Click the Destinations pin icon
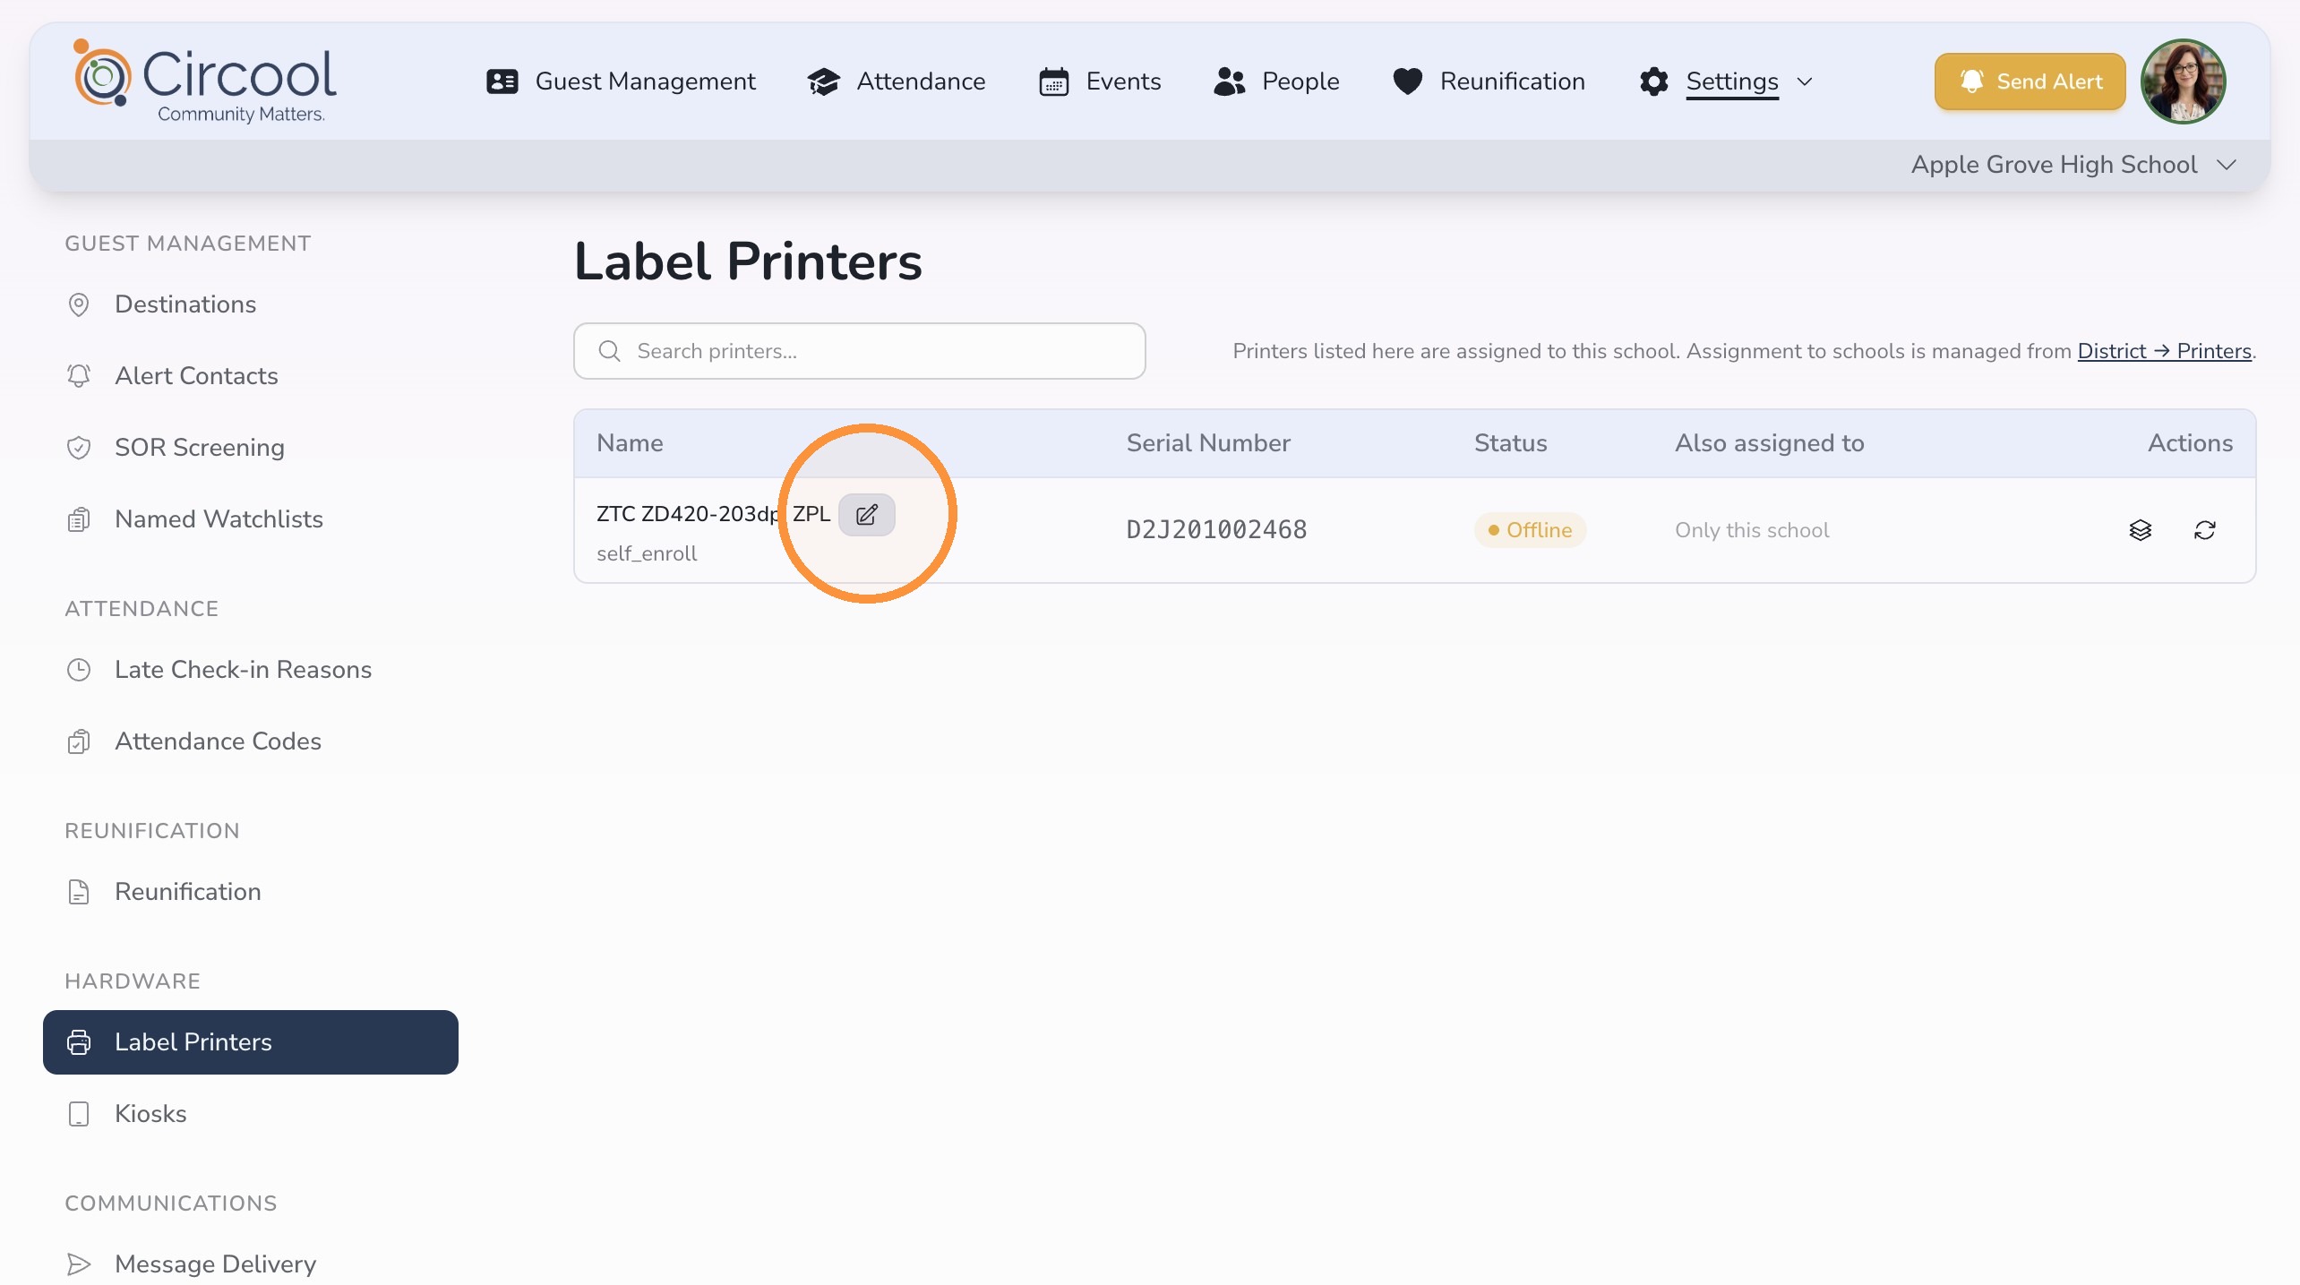Screen dimensions: 2300x1285 click(x=79, y=304)
